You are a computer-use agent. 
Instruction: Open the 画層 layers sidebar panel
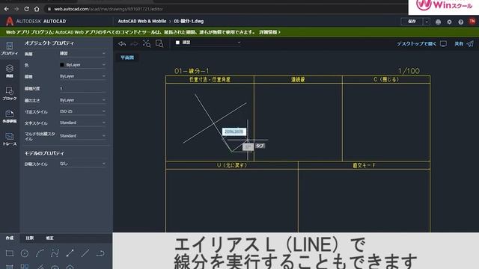coord(10,71)
